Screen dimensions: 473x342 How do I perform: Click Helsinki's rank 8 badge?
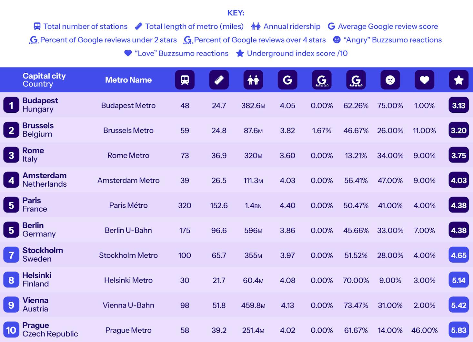tap(11, 280)
